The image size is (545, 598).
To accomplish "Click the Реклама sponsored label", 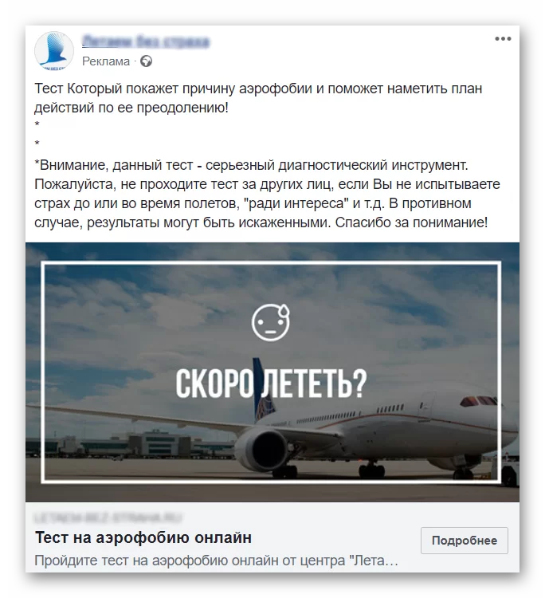I will tap(106, 61).
